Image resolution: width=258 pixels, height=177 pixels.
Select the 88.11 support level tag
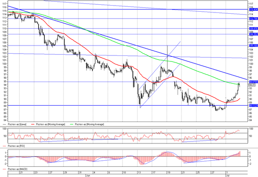[253, 106]
